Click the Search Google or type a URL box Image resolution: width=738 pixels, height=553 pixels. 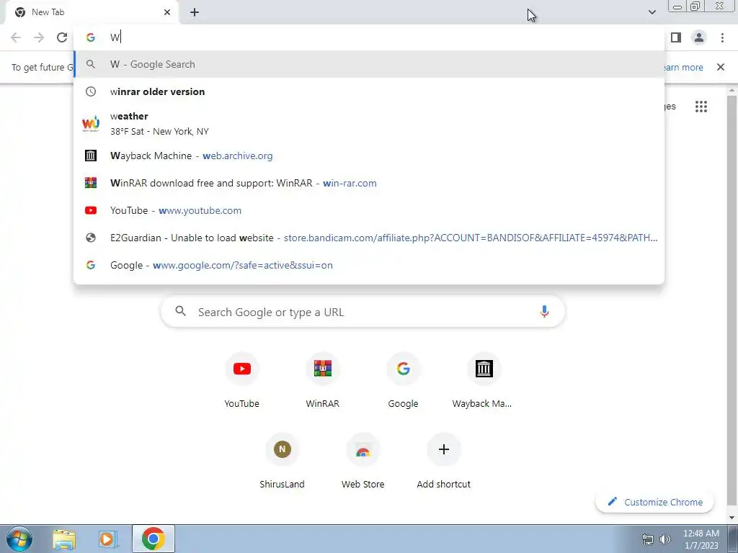click(x=363, y=312)
